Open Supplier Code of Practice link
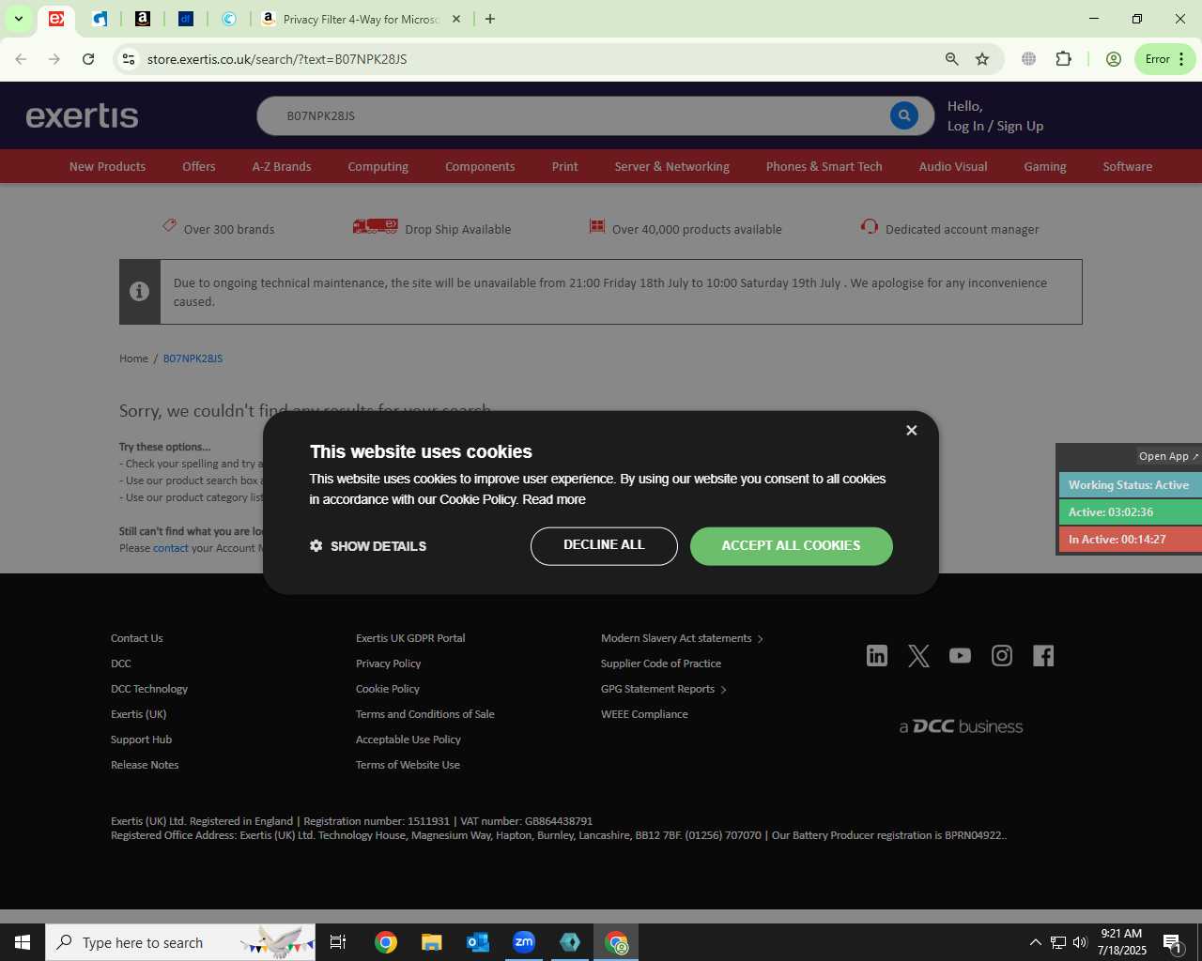This screenshot has width=1202, height=961. click(x=661, y=664)
